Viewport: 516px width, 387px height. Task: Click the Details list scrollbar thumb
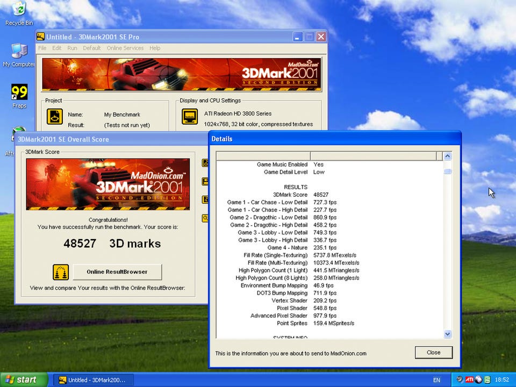click(447, 171)
